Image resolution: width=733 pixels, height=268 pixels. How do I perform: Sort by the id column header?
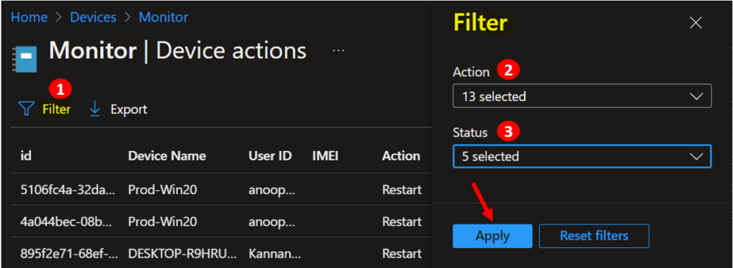point(26,156)
